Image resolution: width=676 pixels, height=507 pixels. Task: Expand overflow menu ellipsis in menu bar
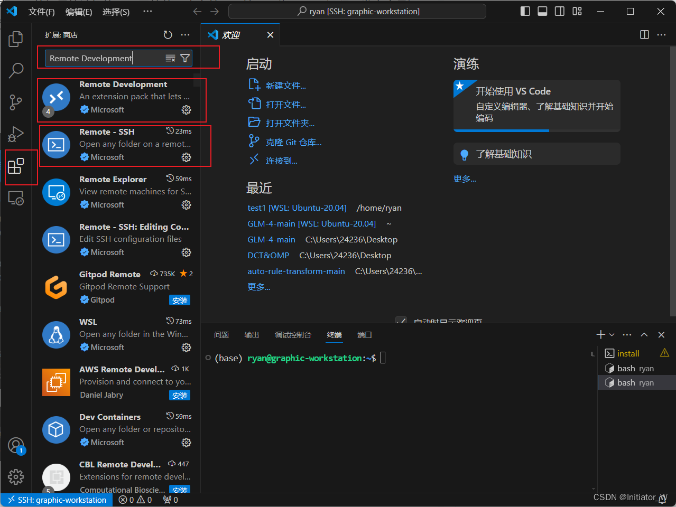[x=147, y=11]
